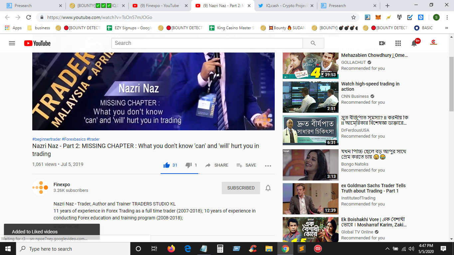454x255 pixels.
Task: Open the account avatar menu
Action: point(433,43)
